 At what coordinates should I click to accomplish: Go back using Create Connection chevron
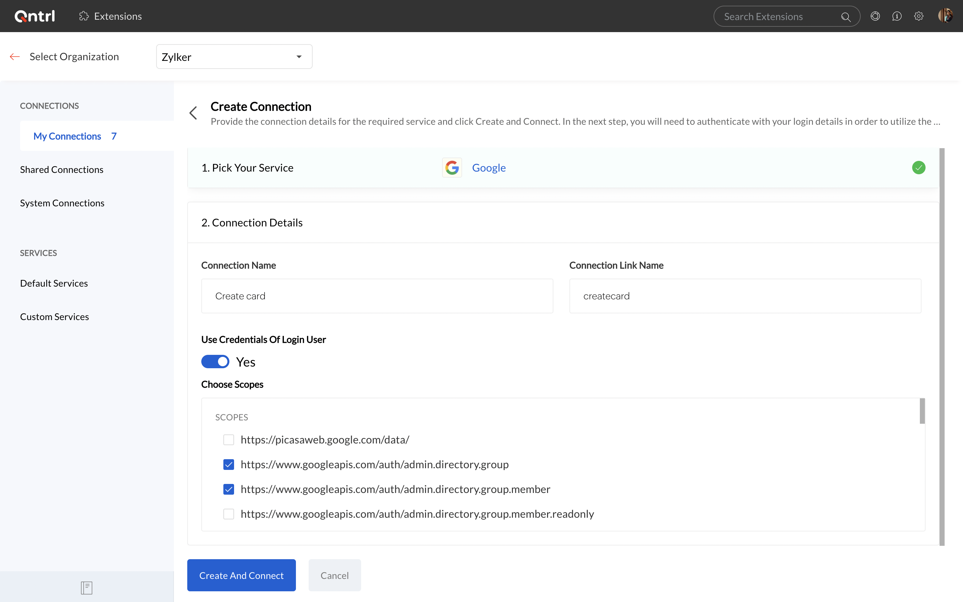click(193, 113)
